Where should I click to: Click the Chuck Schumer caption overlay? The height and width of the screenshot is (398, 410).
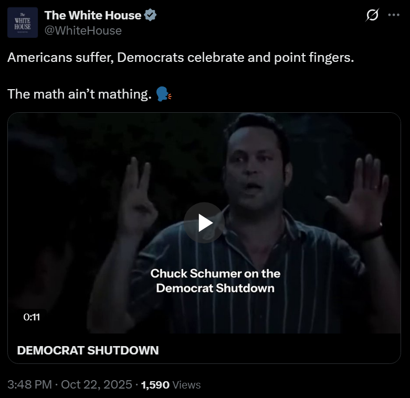click(215, 281)
